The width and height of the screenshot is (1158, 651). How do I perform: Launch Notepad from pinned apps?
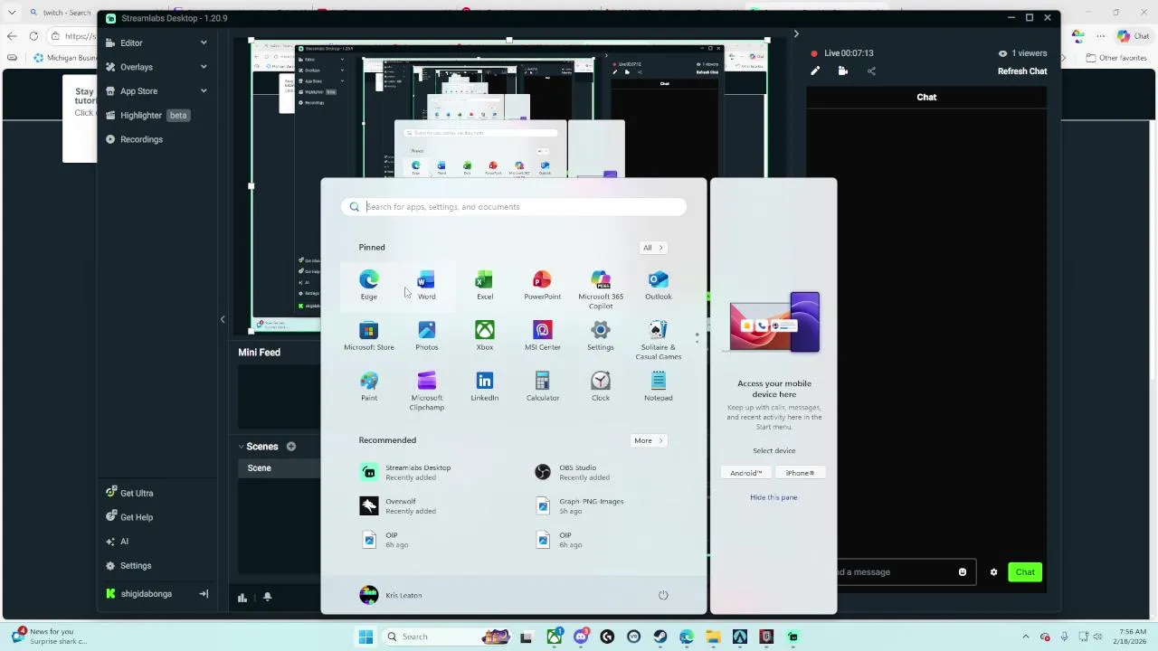click(x=659, y=386)
